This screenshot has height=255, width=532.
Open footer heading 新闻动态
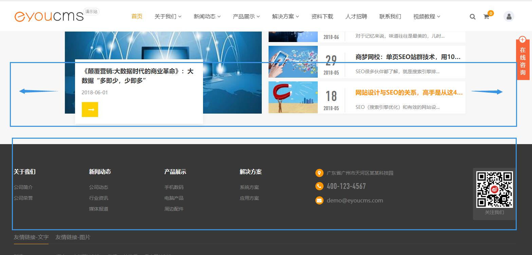click(x=100, y=172)
